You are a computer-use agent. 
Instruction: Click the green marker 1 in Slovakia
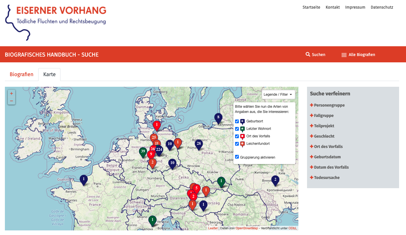tap(221, 182)
